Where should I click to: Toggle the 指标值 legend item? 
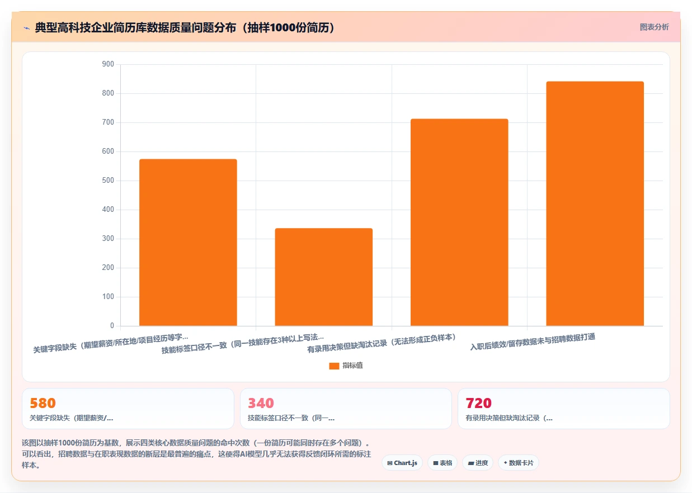click(x=346, y=366)
